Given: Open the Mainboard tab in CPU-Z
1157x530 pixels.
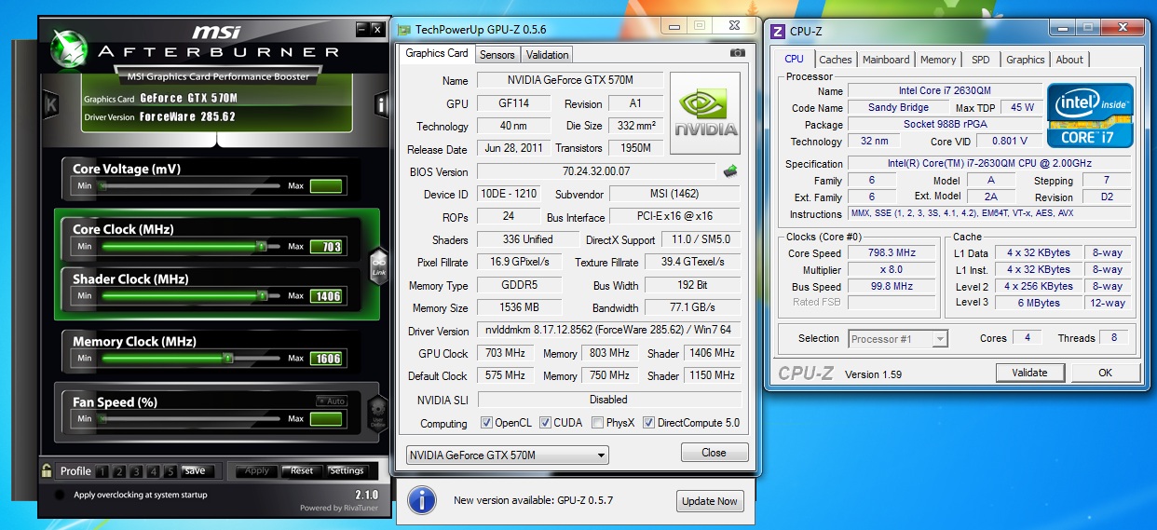Looking at the screenshot, I should (886, 60).
